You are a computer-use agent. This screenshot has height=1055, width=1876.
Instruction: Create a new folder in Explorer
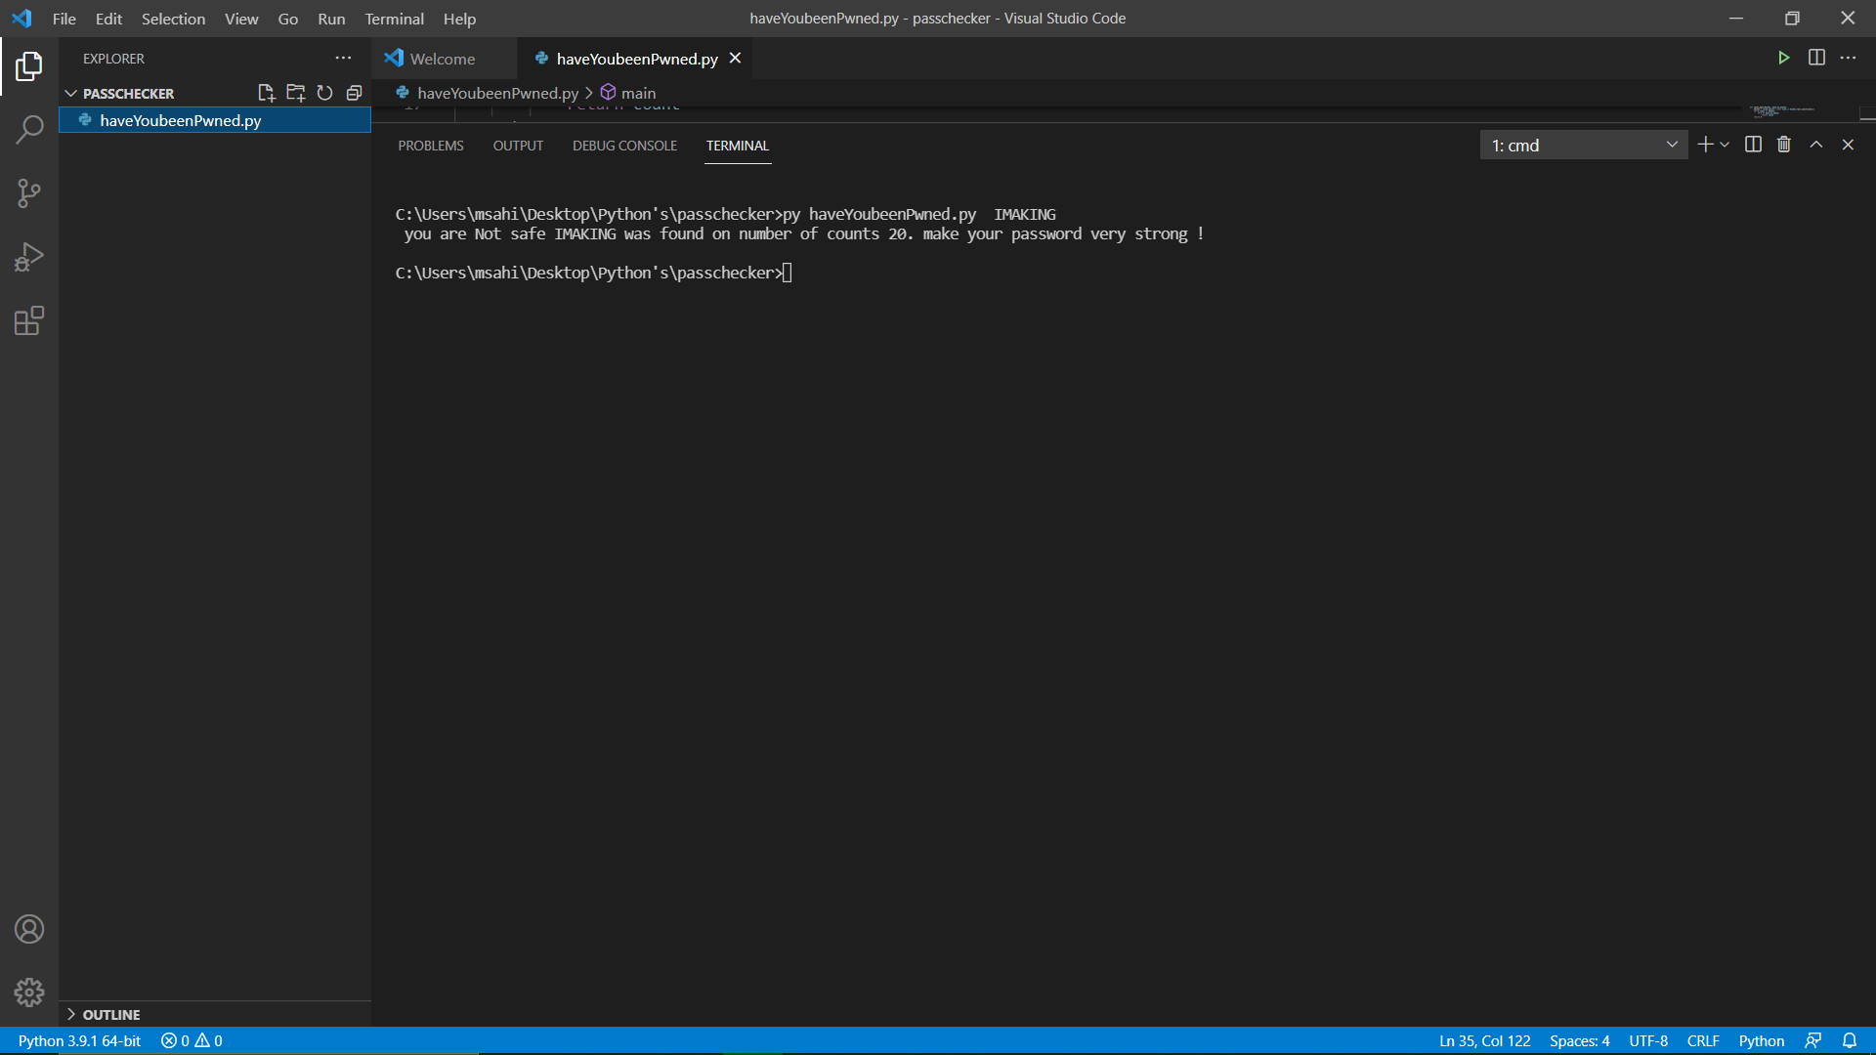[x=296, y=93]
